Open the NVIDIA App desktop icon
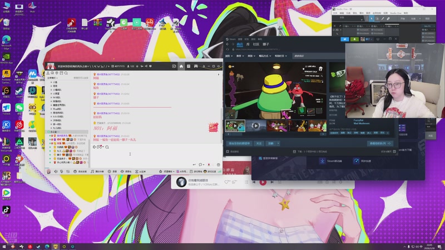Viewport: 445px width, 250px height. point(6,58)
